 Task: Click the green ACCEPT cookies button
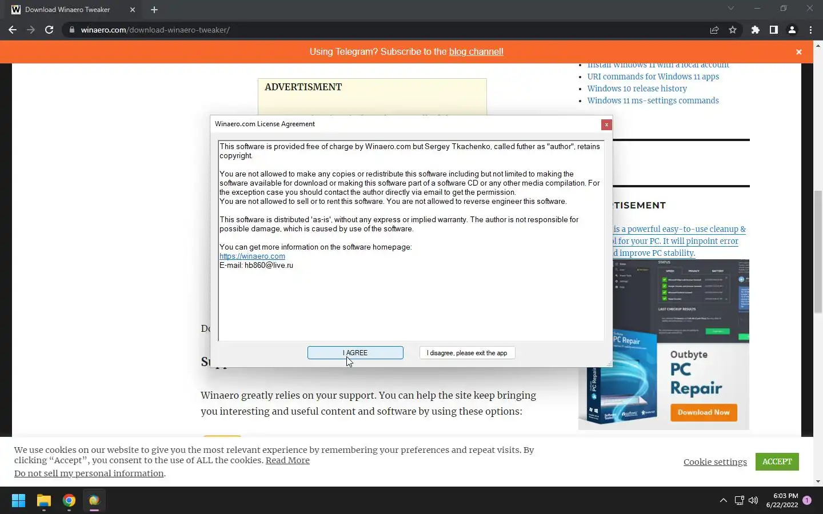click(777, 461)
